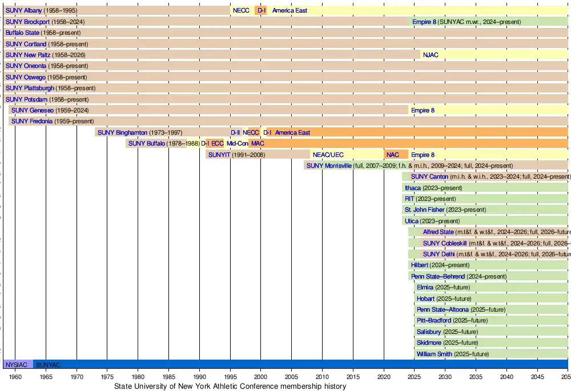Click the 2020 year axis label

(384, 377)
